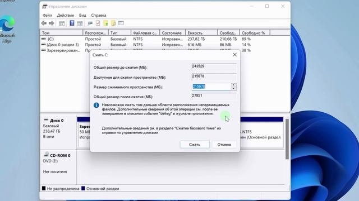Screen dimensions: 359x201
Task: Click the 14 % free cell
Action: [x=246, y=45]
